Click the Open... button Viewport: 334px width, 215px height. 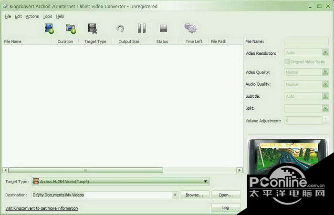tap(226, 195)
